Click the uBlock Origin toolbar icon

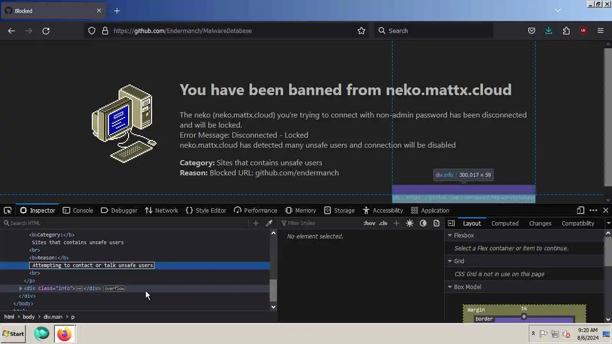pyautogui.click(x=583, y=31)
